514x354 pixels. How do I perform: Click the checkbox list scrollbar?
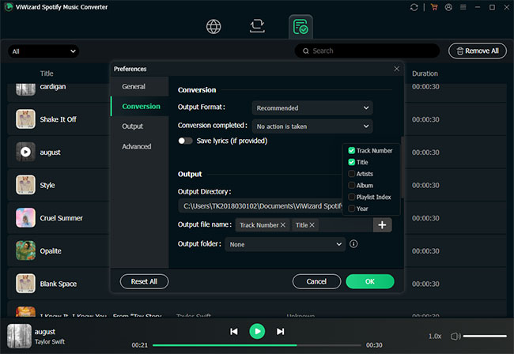403,167
